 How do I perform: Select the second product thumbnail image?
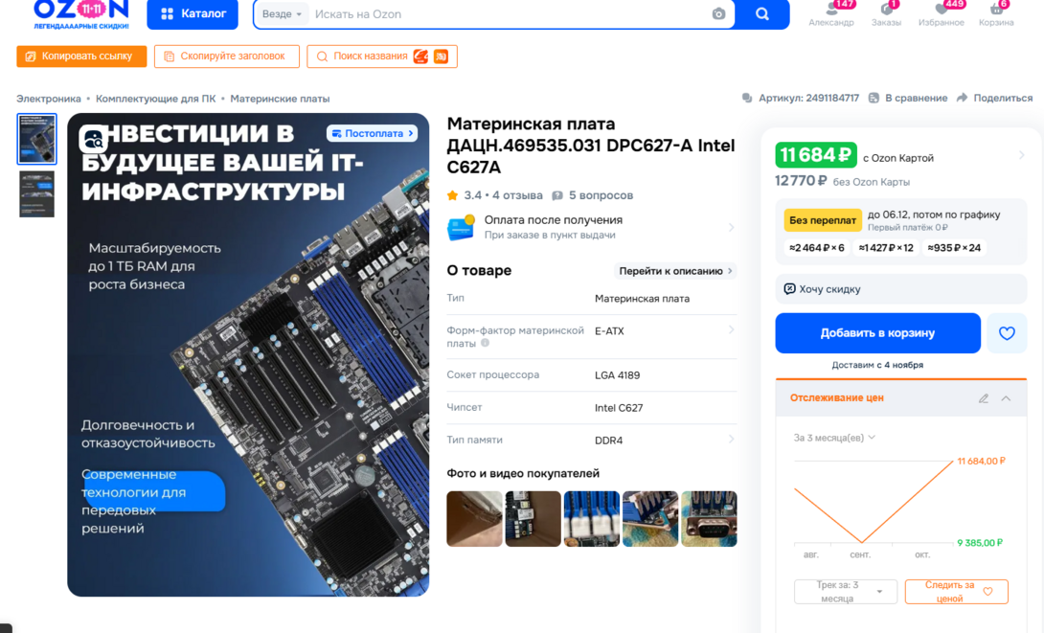point(36,194)
